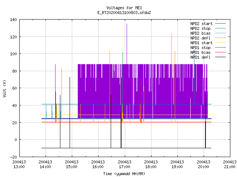Click the red NPD1 bias spike near 17:40
The width and height of the screenshot is (237, 177).
pos(141,103)
